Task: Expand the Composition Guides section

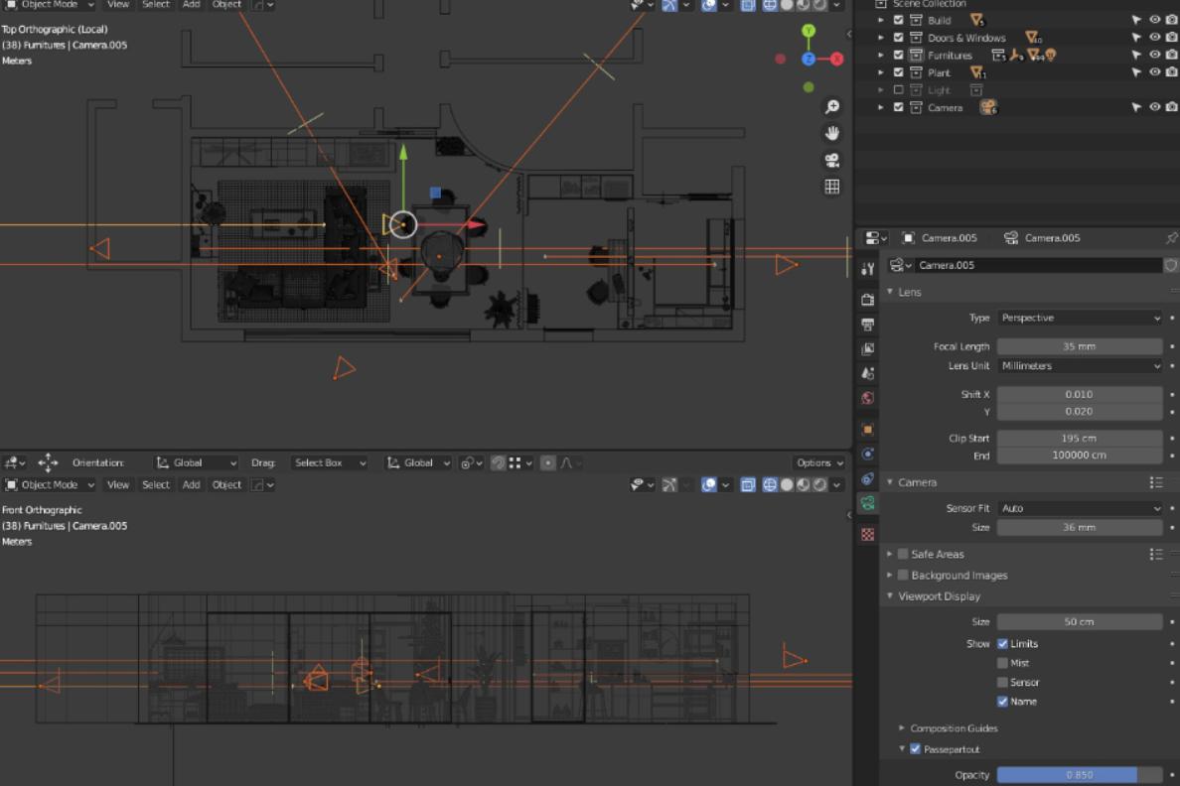Action: pyautogui.click(x=954, y=728)
